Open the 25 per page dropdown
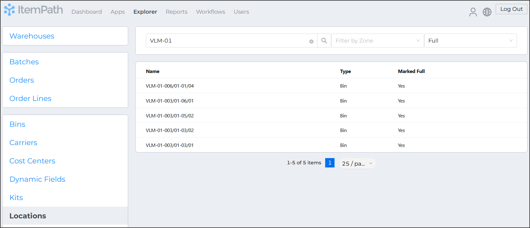The width and height of the screenshot is (530, 228). pyautogui.click(x=357, y=163)
